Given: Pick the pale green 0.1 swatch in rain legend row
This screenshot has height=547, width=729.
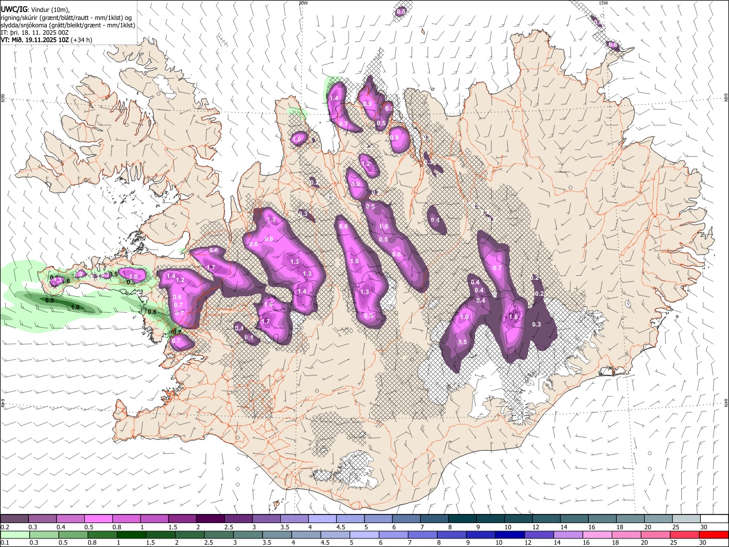Looking at the screenshot, I should tap(14, 534).
